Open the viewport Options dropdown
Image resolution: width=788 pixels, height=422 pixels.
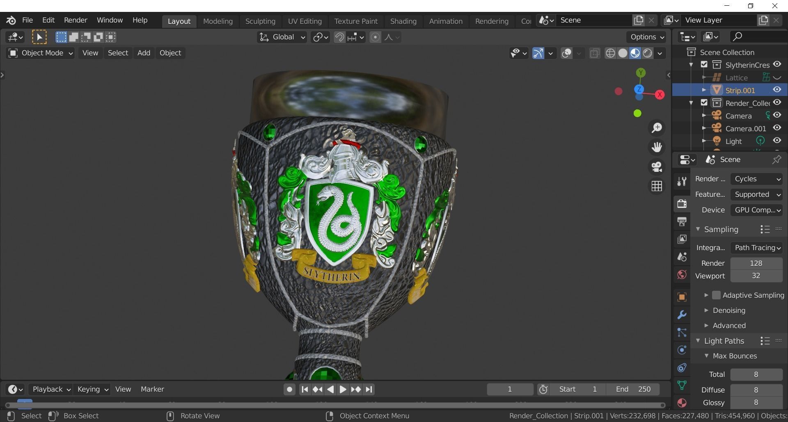click(647, 37)
